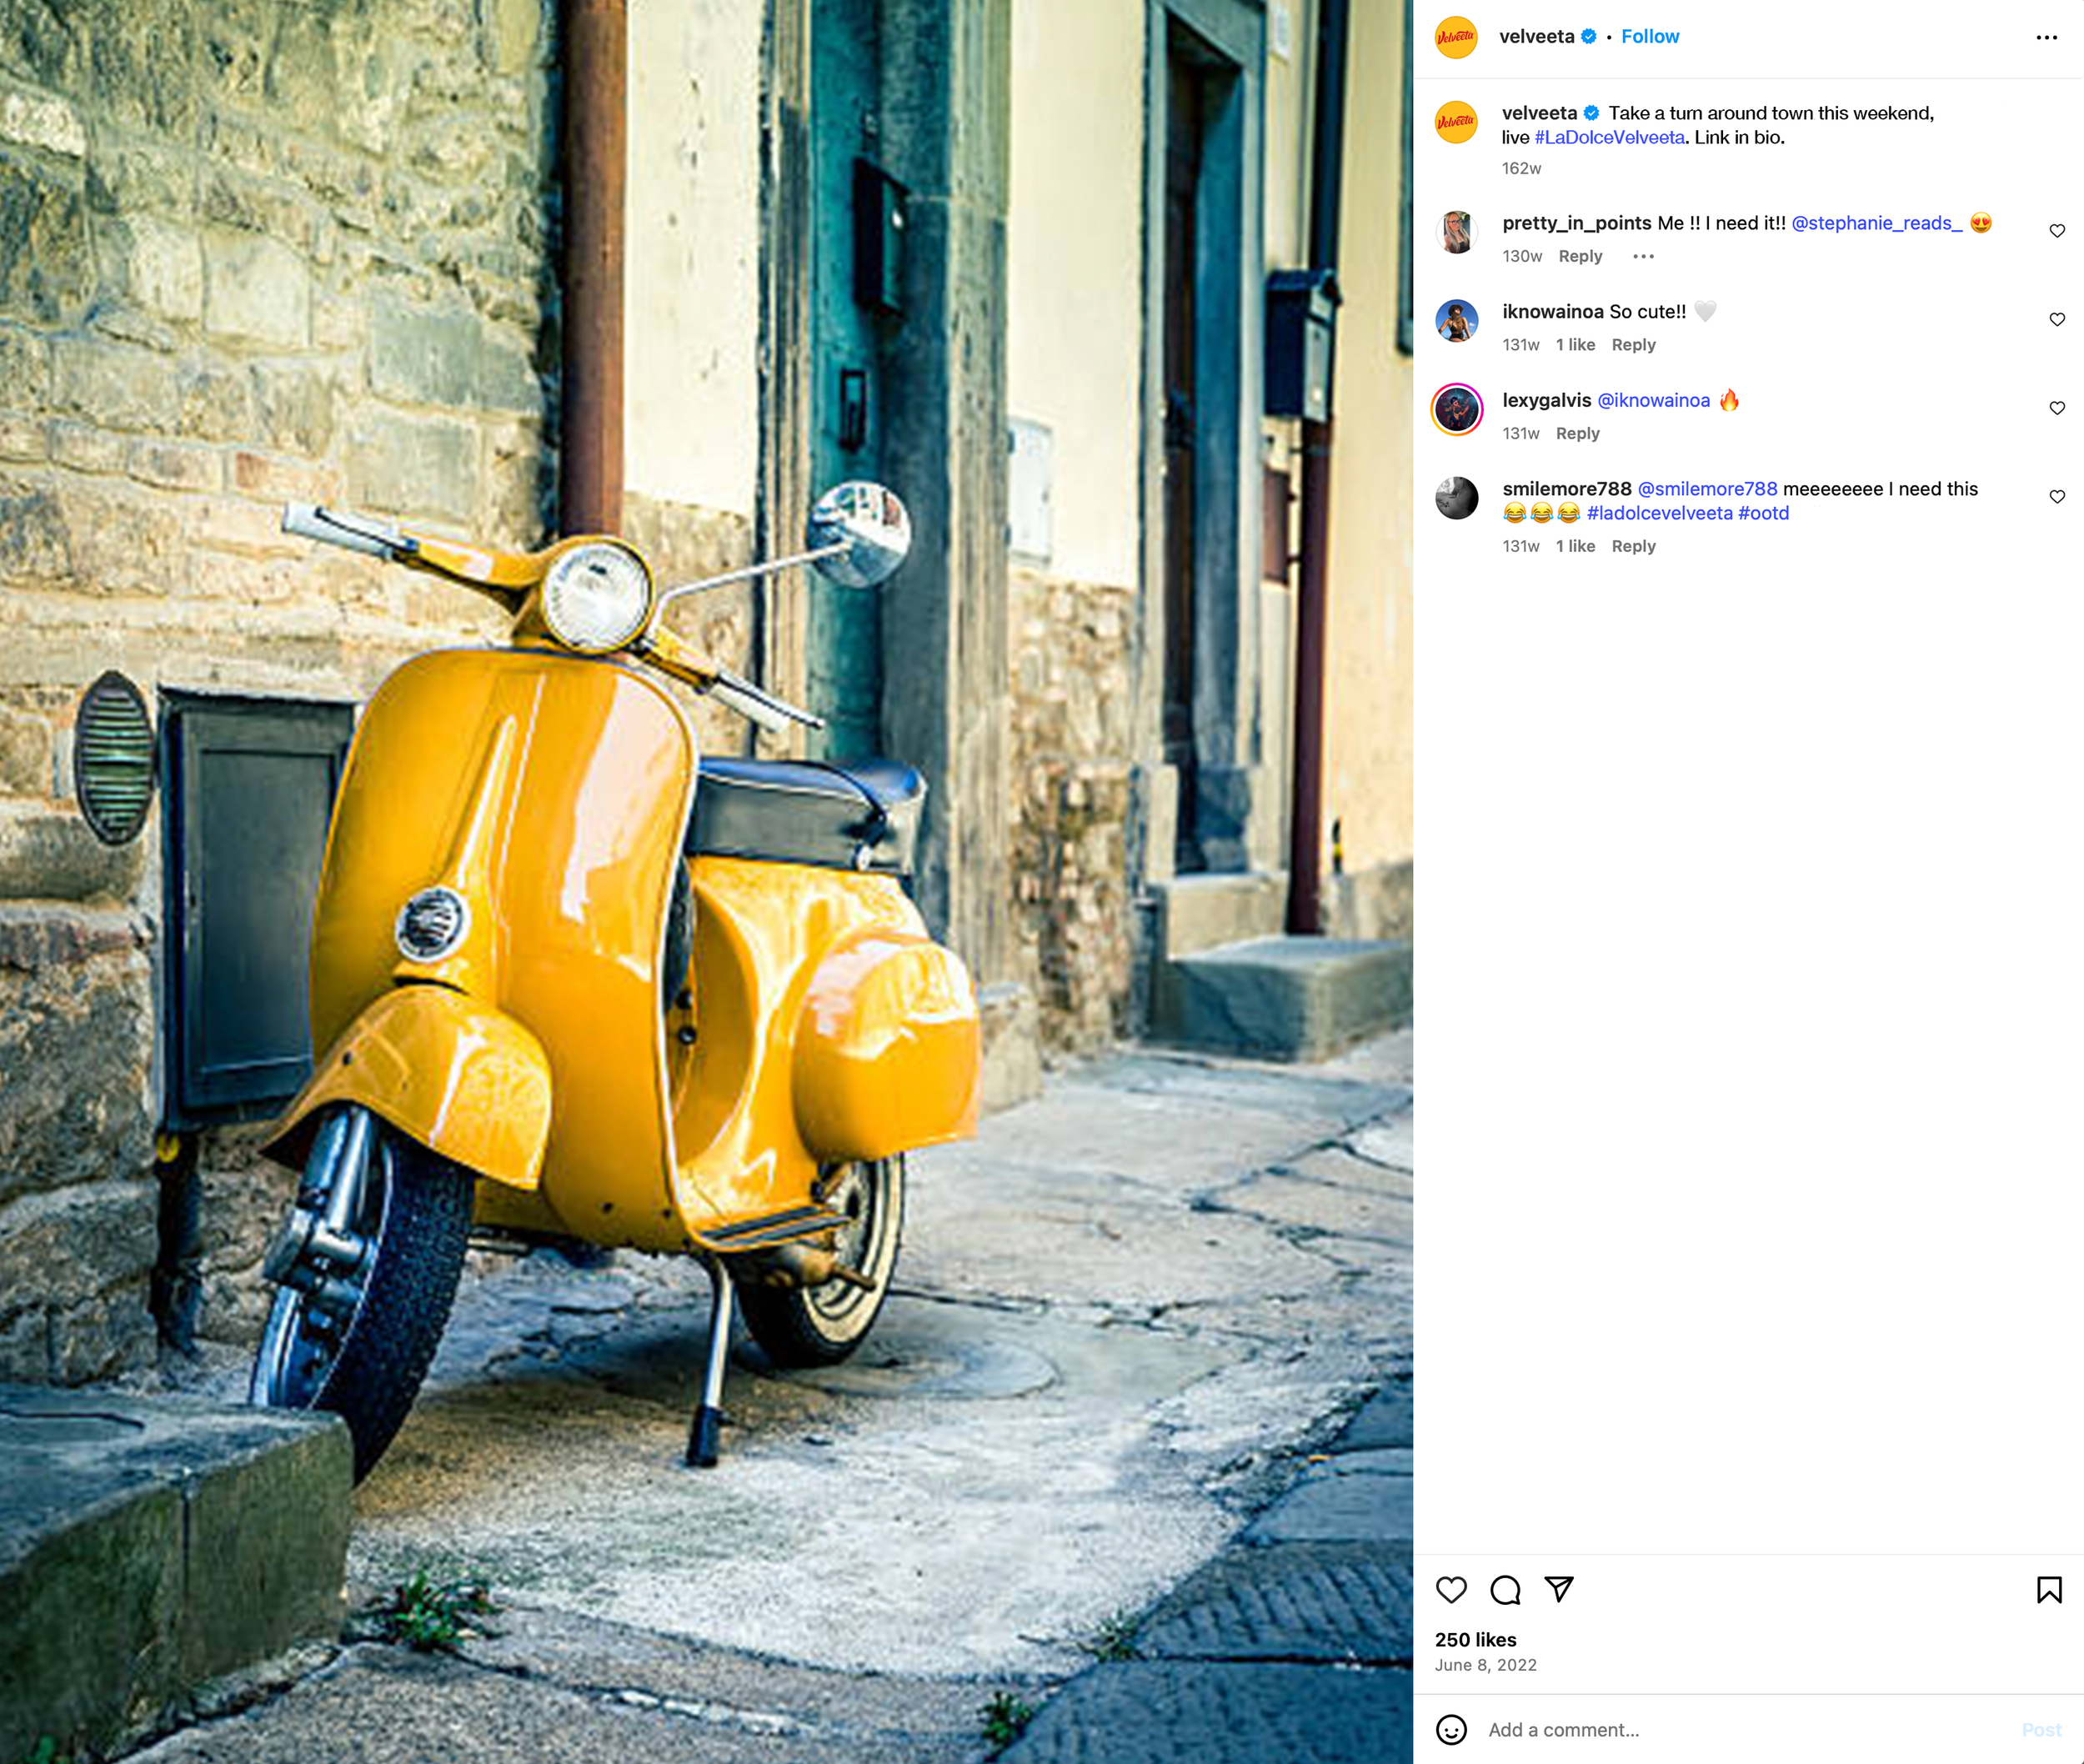Like smilemore788's comment with the heart

[x=2058, y=496]
